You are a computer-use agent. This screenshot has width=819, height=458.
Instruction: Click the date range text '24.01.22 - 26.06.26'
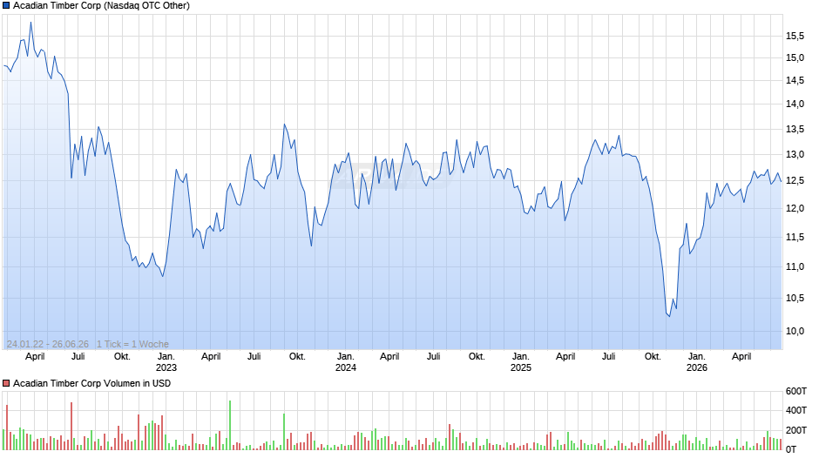coord(48,344)
